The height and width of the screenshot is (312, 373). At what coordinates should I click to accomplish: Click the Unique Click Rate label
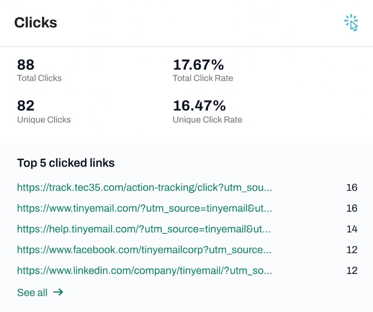208,120
